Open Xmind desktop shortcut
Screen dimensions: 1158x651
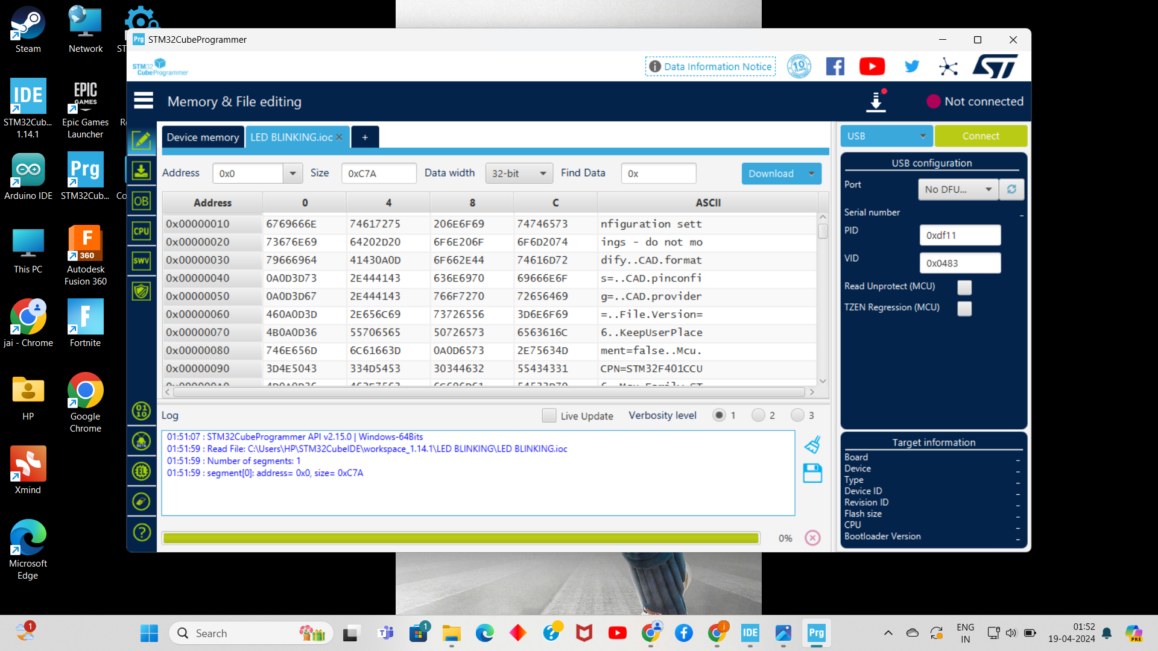click(28, 471)
